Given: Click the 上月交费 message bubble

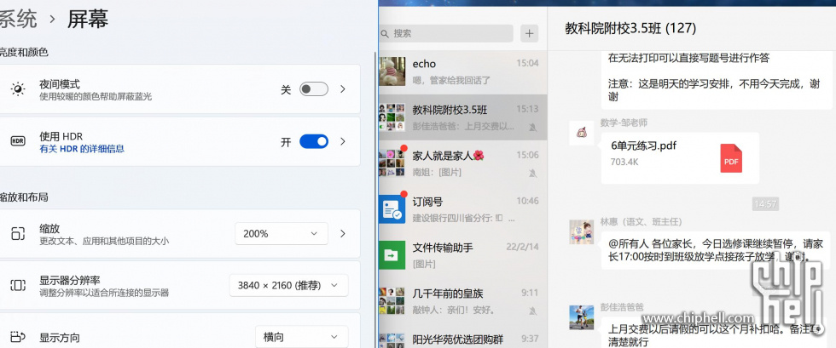Looking at the screenshot, I should coord(716,334).
